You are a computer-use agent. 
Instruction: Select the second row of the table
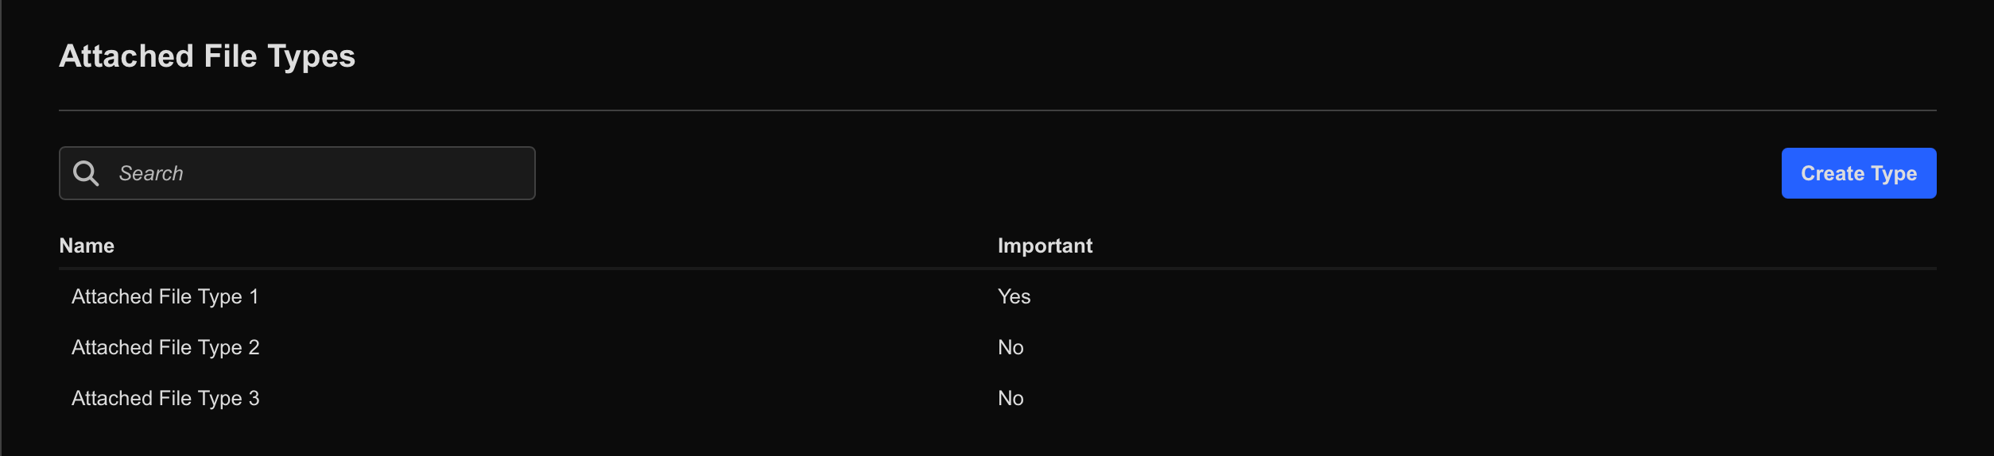(x=998, y=348)
